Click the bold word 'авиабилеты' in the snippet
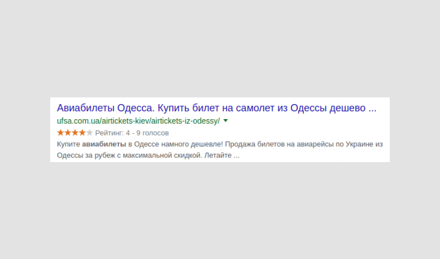 [104, 144]
